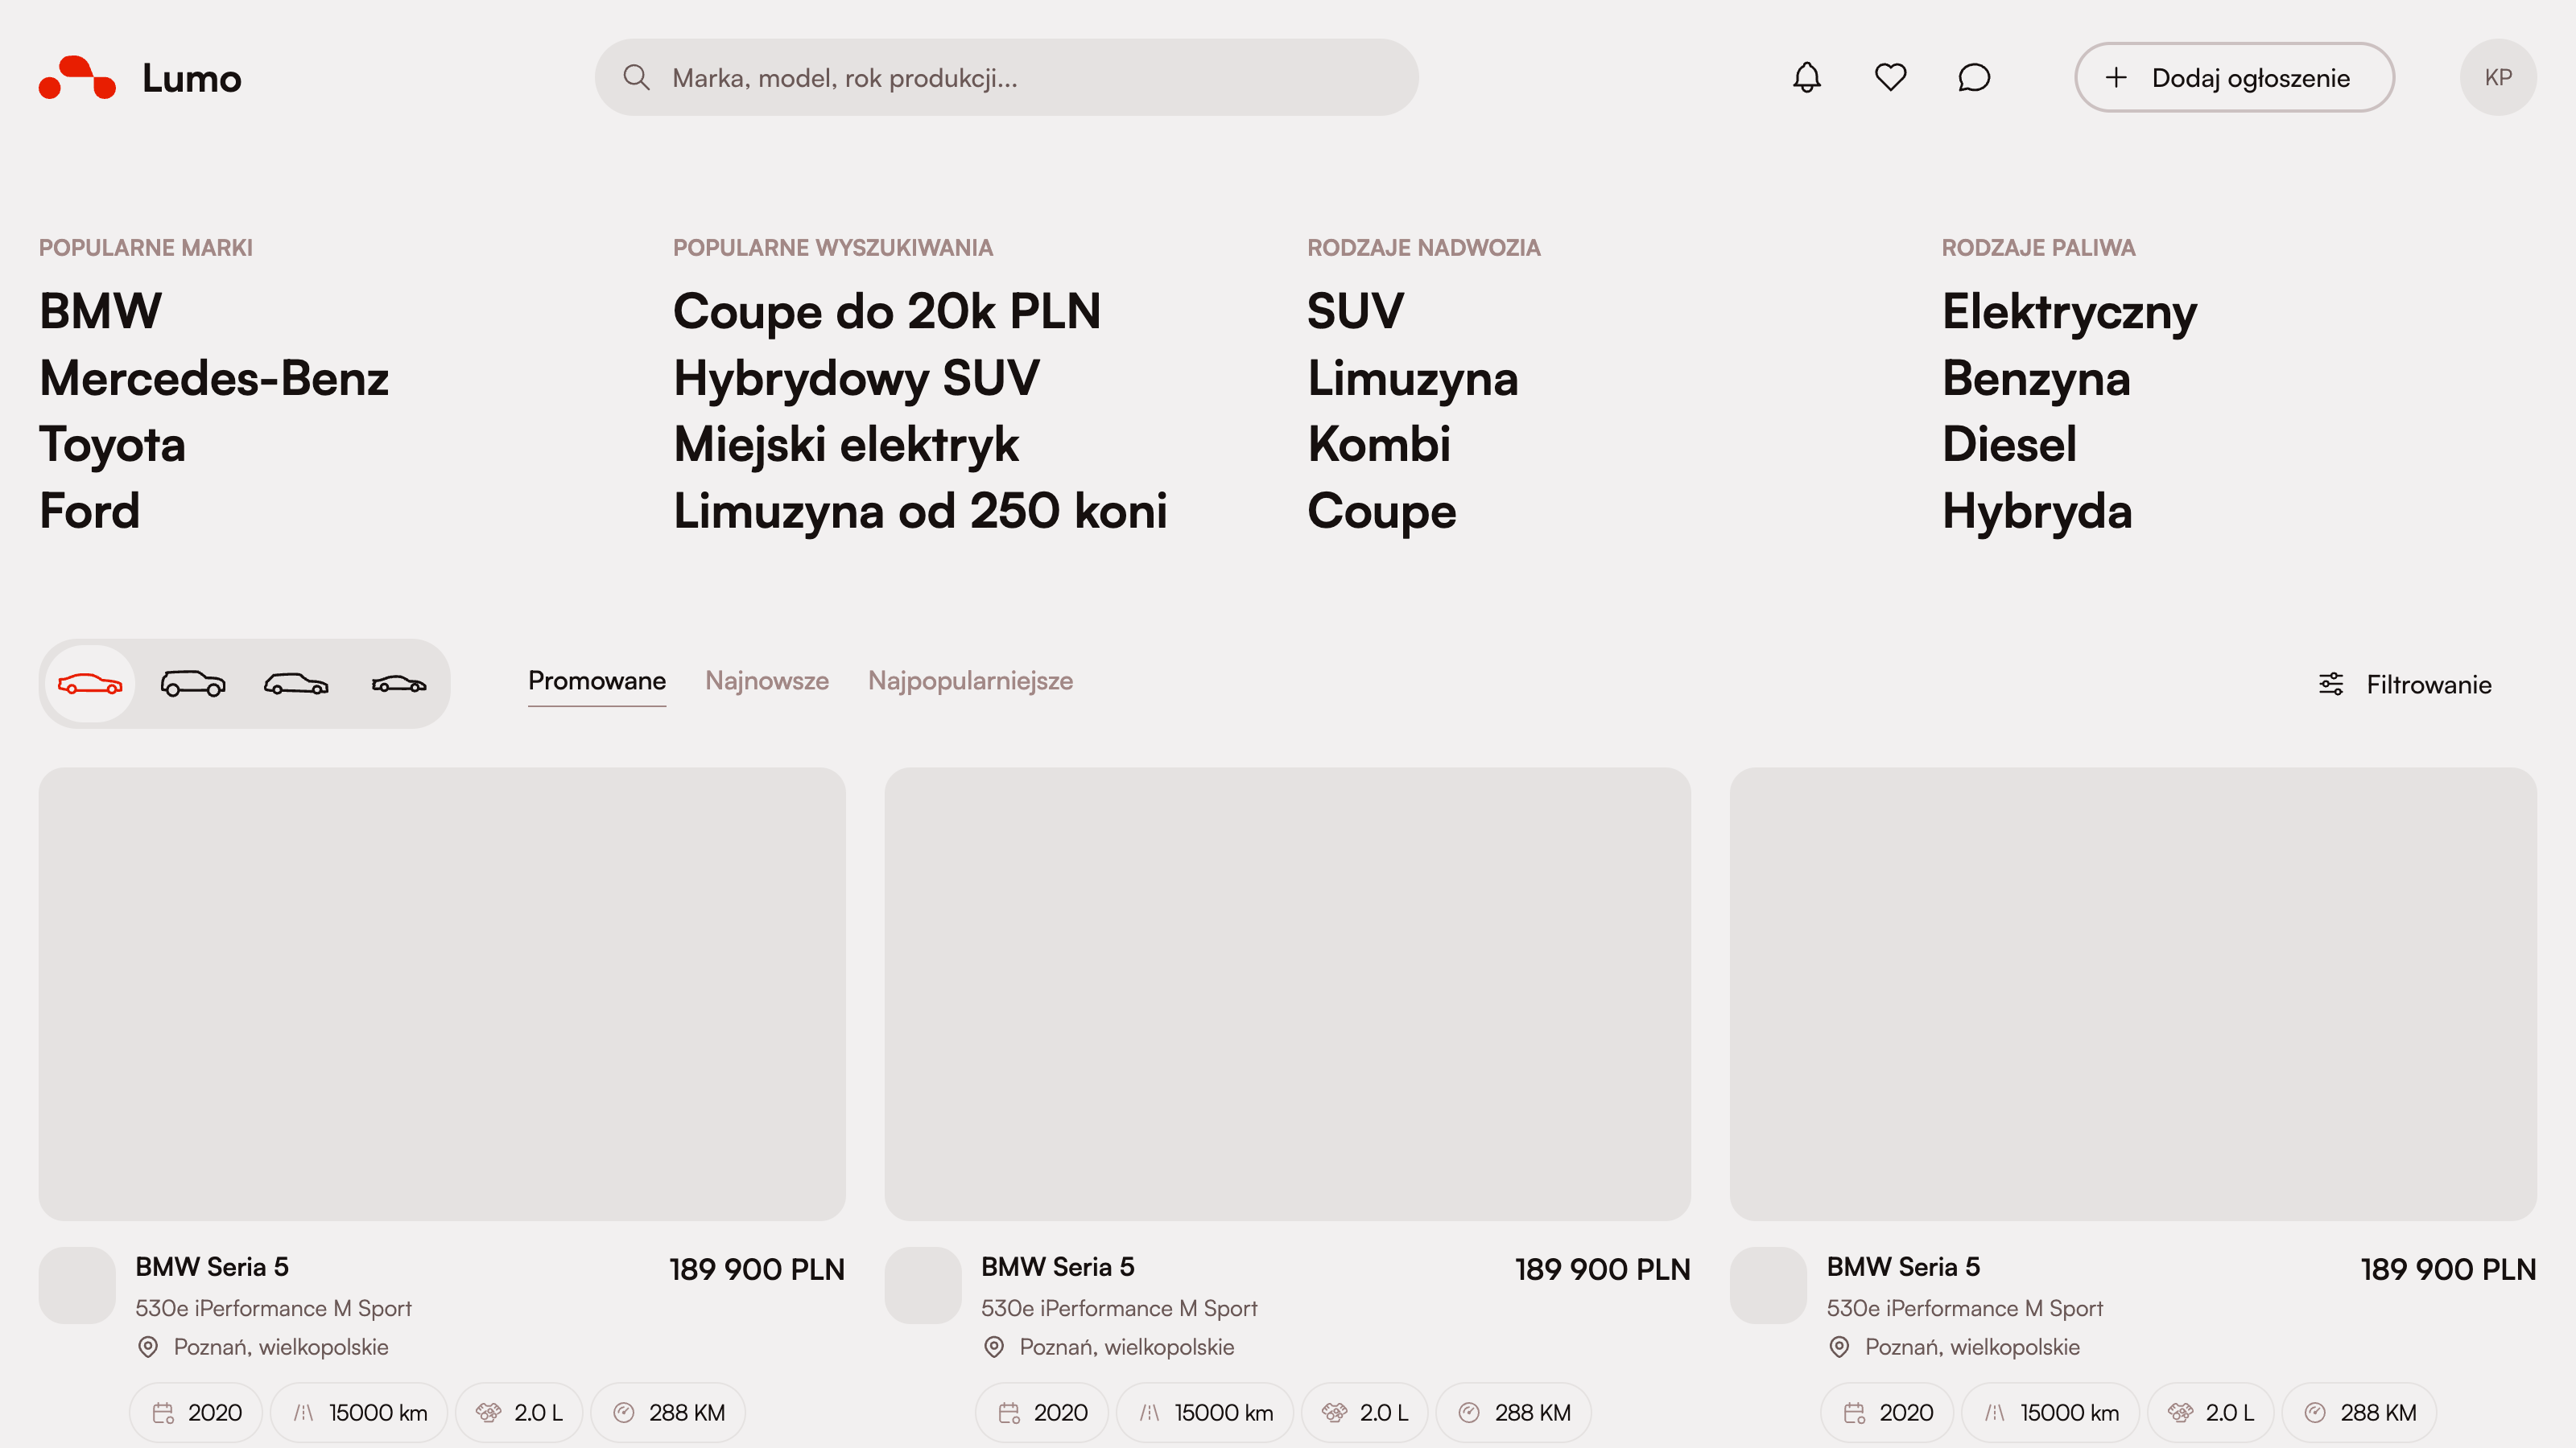Click the Lumo logo
Viewport: 2576px width, 1448px height.
140,78
